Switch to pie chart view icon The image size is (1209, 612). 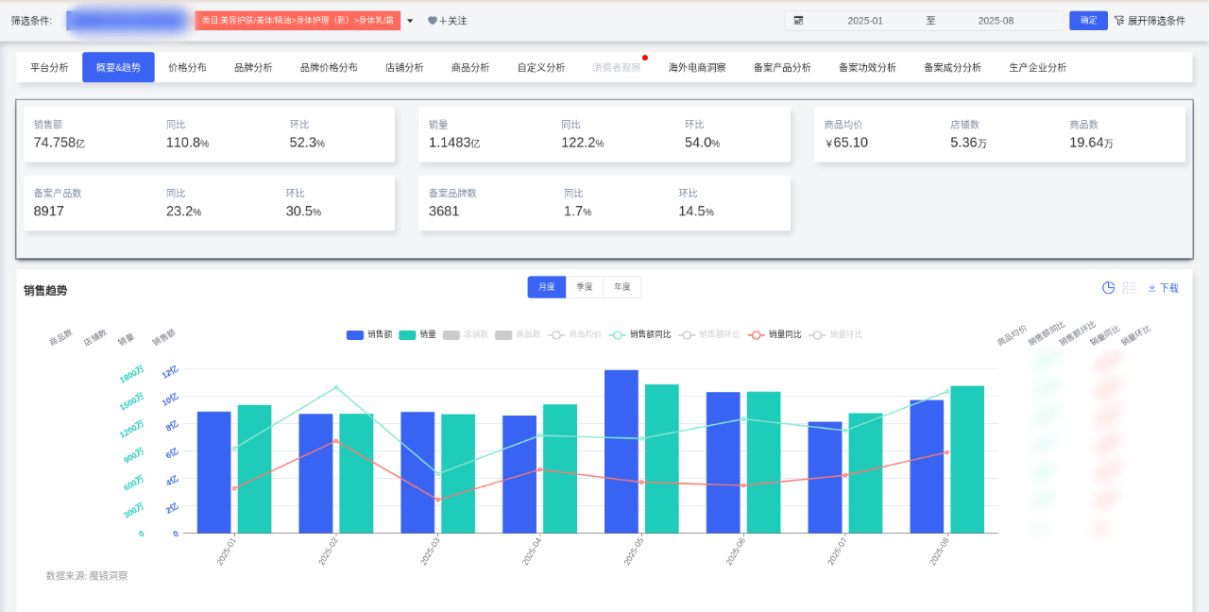[1109, 288]
